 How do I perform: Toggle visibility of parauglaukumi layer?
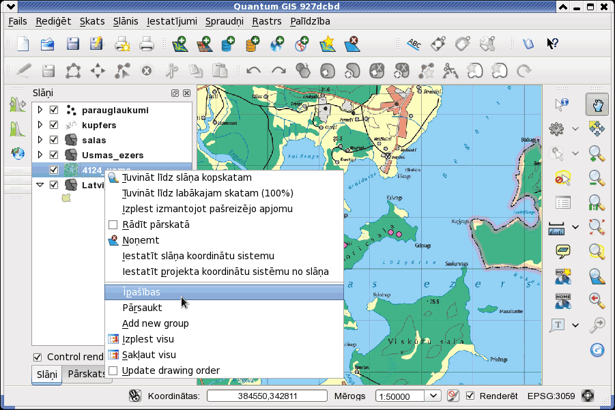click(x=54, y=110)
